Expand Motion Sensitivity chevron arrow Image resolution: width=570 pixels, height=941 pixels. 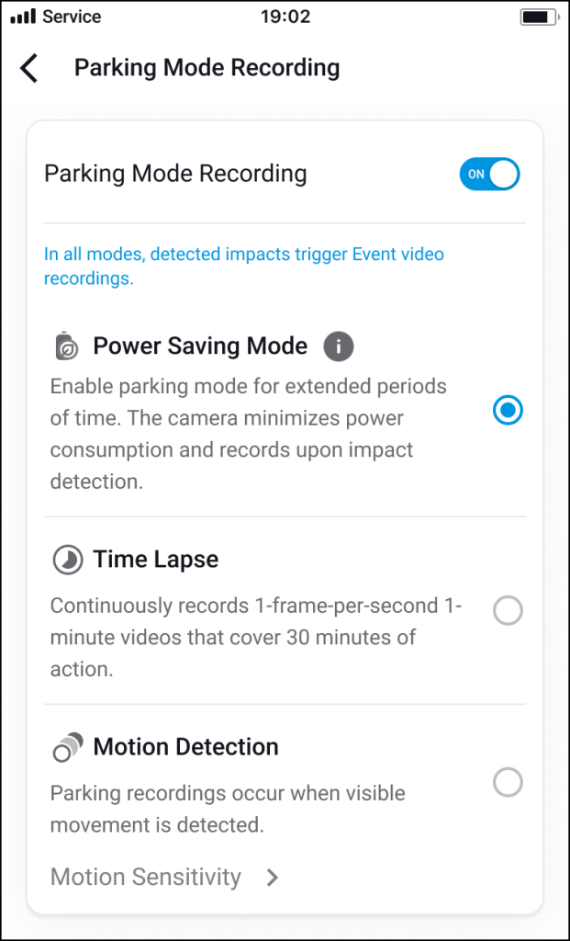pyautogui.click(x=272, y=878)
